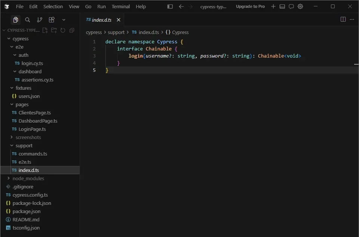
Task: Click the cypress breadcrumb segment
Action: [94, 33]
